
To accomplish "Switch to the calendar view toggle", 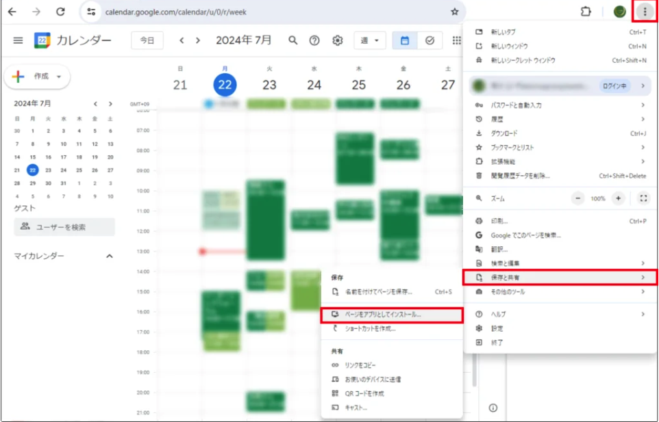I will [404, 40].
